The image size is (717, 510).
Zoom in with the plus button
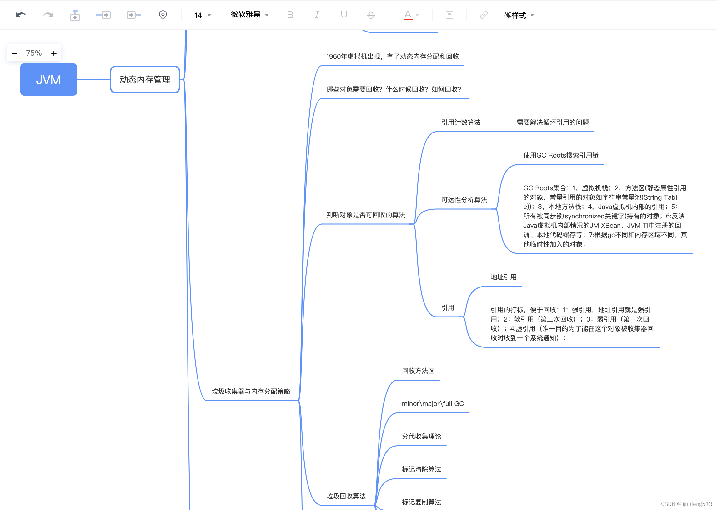click(54, 53)
